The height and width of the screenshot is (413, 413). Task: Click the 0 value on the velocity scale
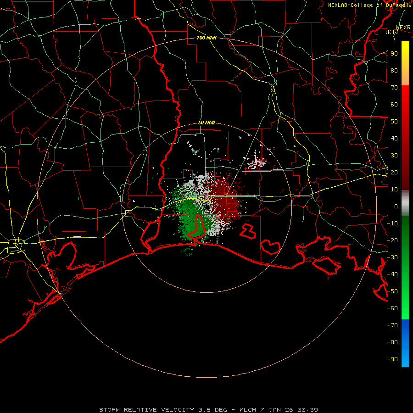click(396, 206)
